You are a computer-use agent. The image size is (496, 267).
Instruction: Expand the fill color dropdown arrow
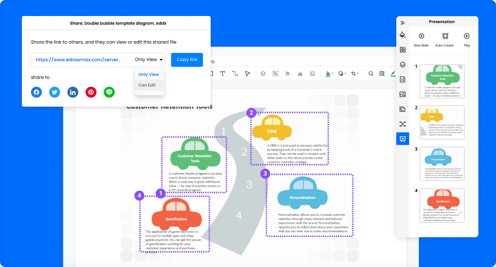(x=333, y=74)
